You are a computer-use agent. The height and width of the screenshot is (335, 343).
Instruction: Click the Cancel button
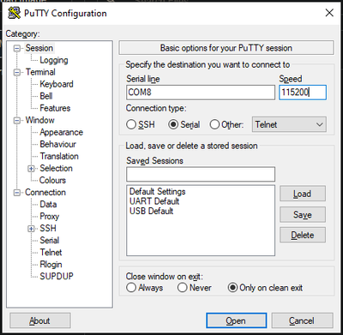click(x=302, y=320)
